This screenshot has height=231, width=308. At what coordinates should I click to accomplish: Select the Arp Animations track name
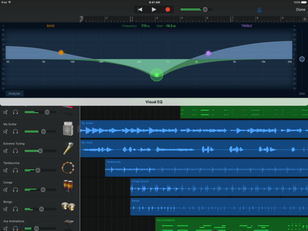[x=13, y=221]
